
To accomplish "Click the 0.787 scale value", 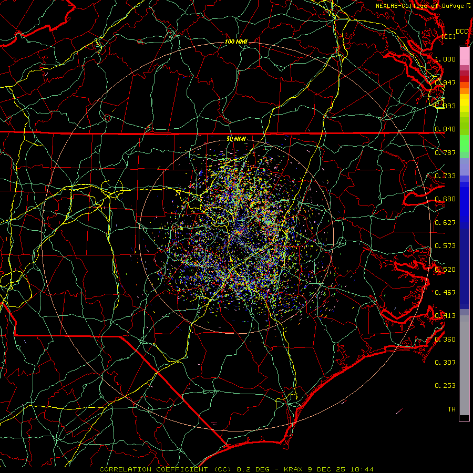I will pos(445,152).
